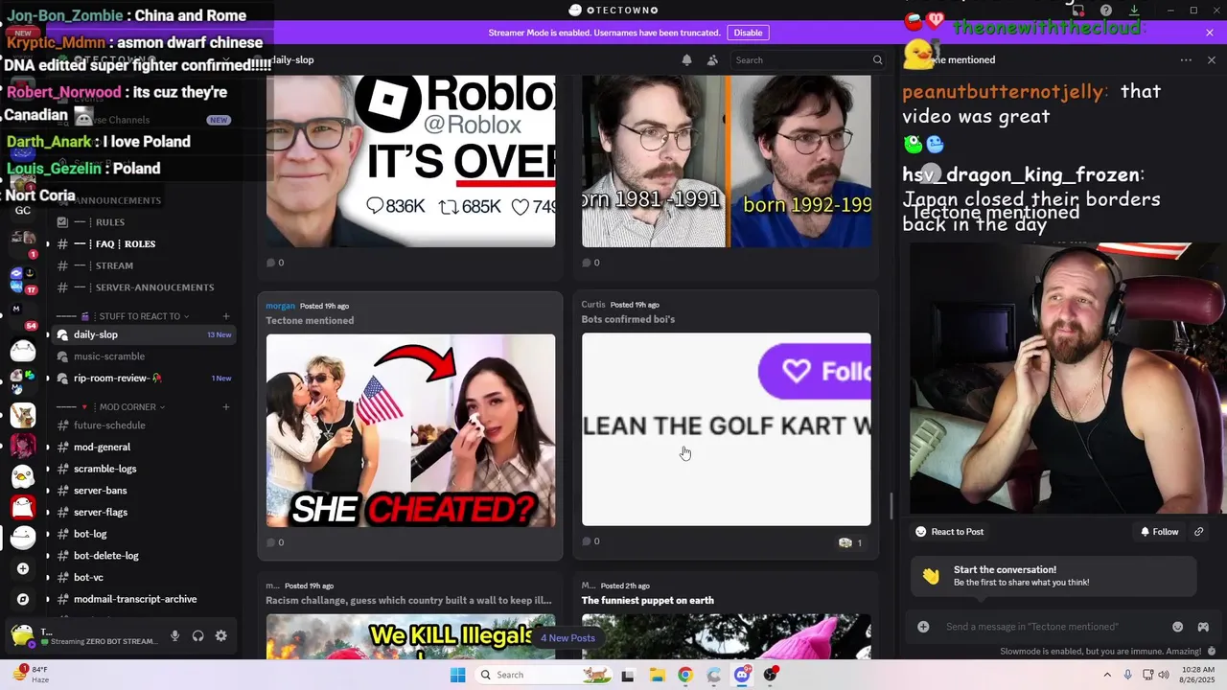Open Windows Start button
The width and height of the screenshot is (1227, 690).
458,675
